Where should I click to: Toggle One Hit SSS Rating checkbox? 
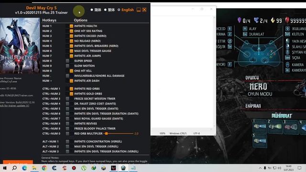[x=71, y=31]
